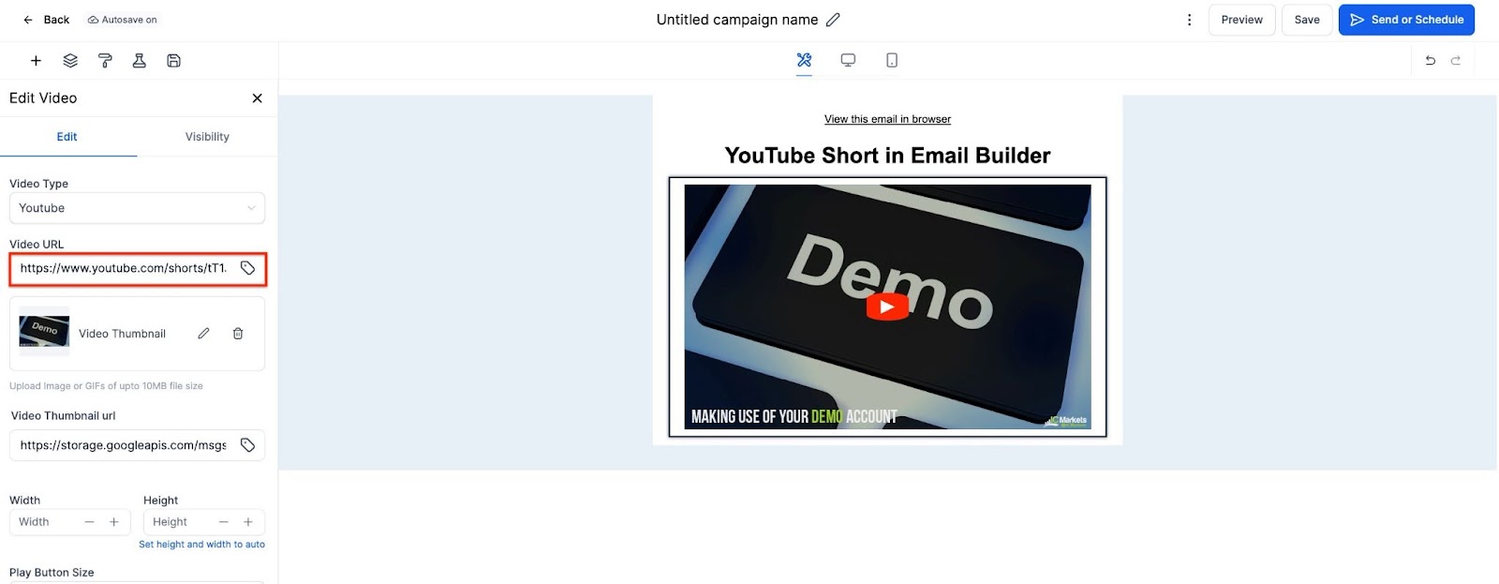The height and width of the screenshot is (584, 1499).
Task: Click the plus icon to add element
Action: (x=36, y=61)
